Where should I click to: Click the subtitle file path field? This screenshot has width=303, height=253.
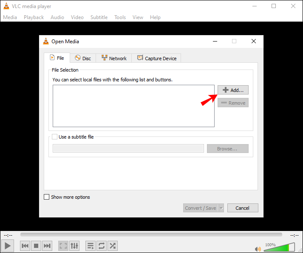128,148
